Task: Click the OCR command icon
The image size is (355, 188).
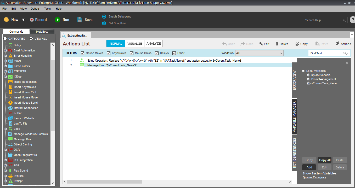Action: pos(10,150)
